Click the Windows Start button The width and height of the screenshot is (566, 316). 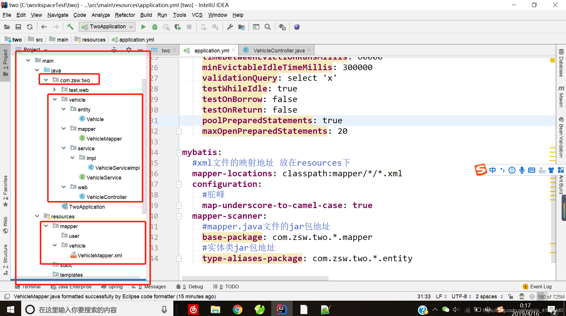(x=11, y=310)
